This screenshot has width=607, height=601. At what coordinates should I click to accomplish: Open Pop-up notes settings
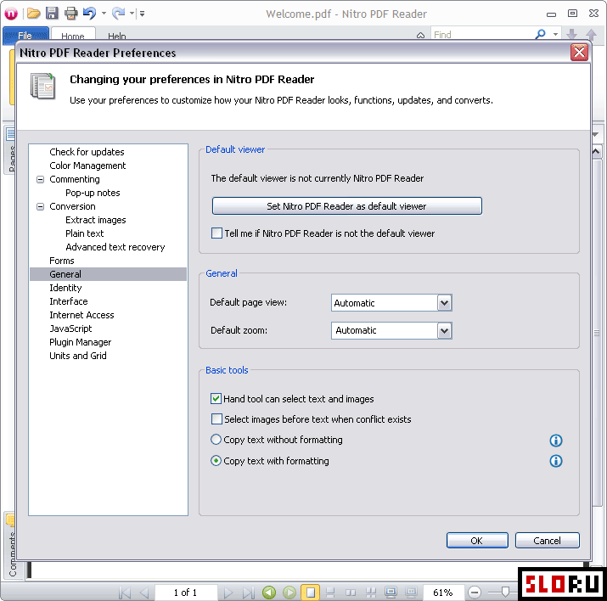point(93,193)
